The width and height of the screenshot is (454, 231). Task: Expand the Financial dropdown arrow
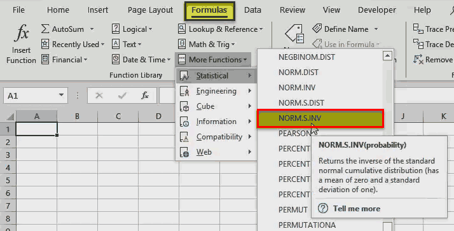coord(85,60)
